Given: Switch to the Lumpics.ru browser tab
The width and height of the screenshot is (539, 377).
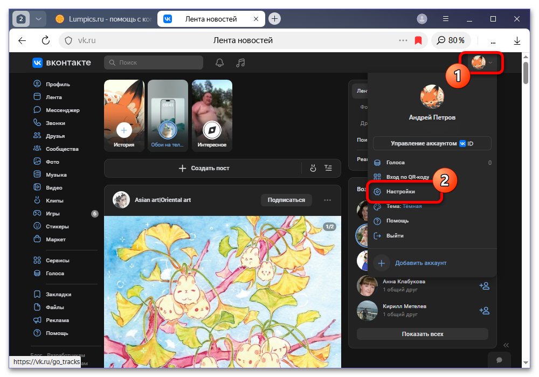Looking at the screenshot, I should tap(103, 19).
